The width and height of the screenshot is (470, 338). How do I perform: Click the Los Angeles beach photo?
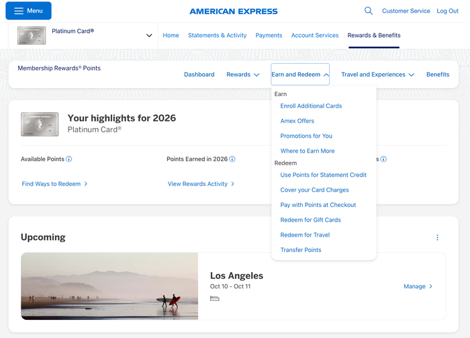[x=109, y=286]
